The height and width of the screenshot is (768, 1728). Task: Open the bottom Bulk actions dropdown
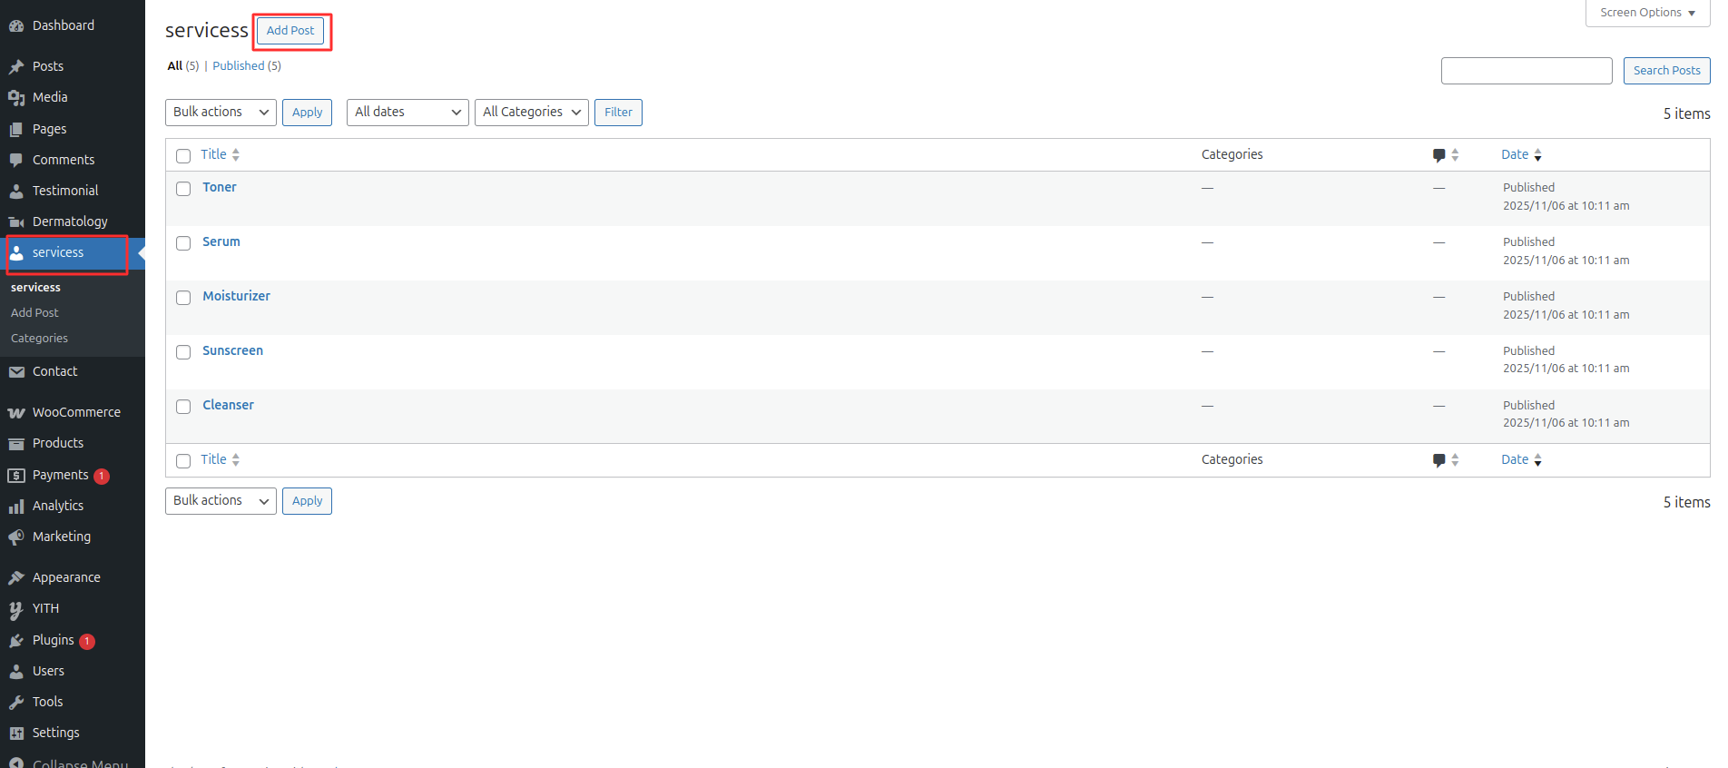pos(221,501)
